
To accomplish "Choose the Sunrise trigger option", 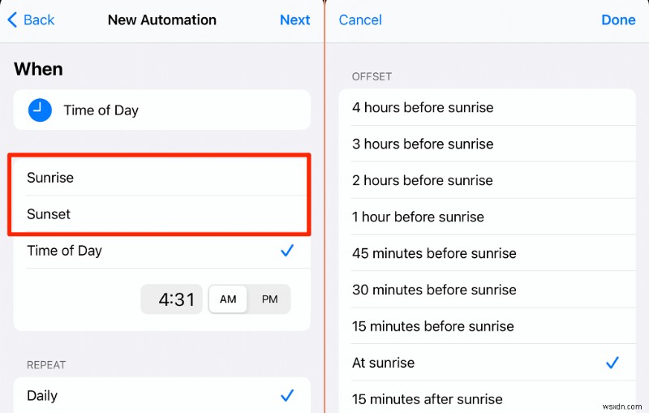I will pyautogui.click(x=50, y=178).
